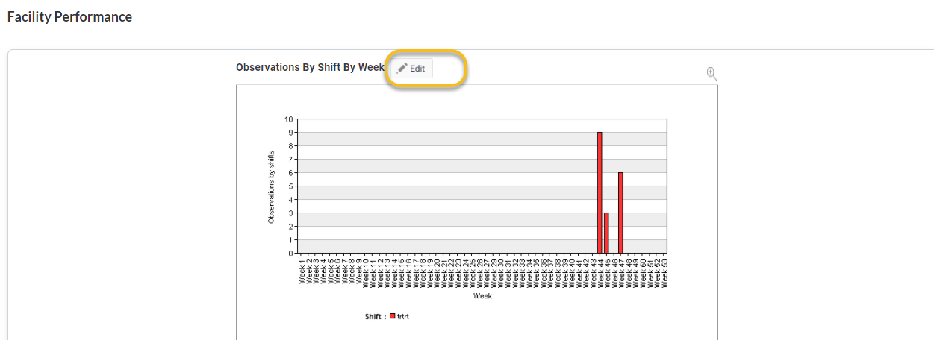Click the Week x-axis title below chart
Viewport: 934px width, 340px height.
coord(482,296)
